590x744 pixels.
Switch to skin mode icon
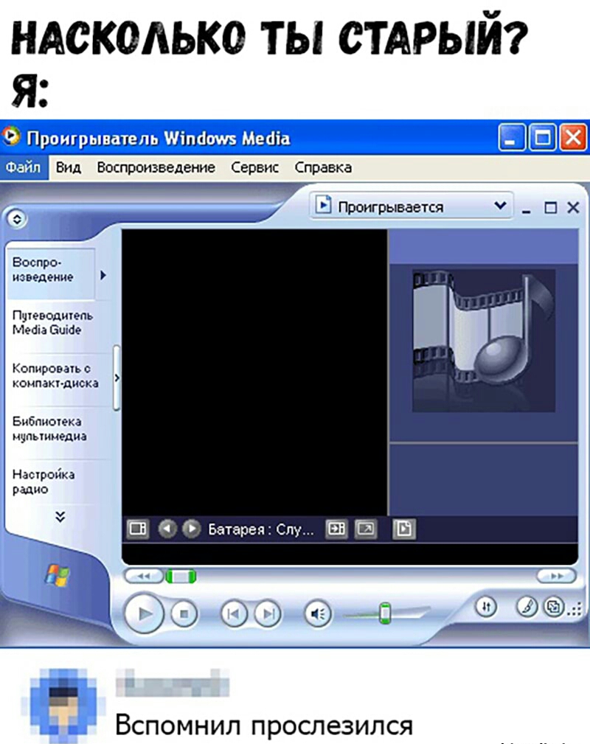click(x=553, y=606)
